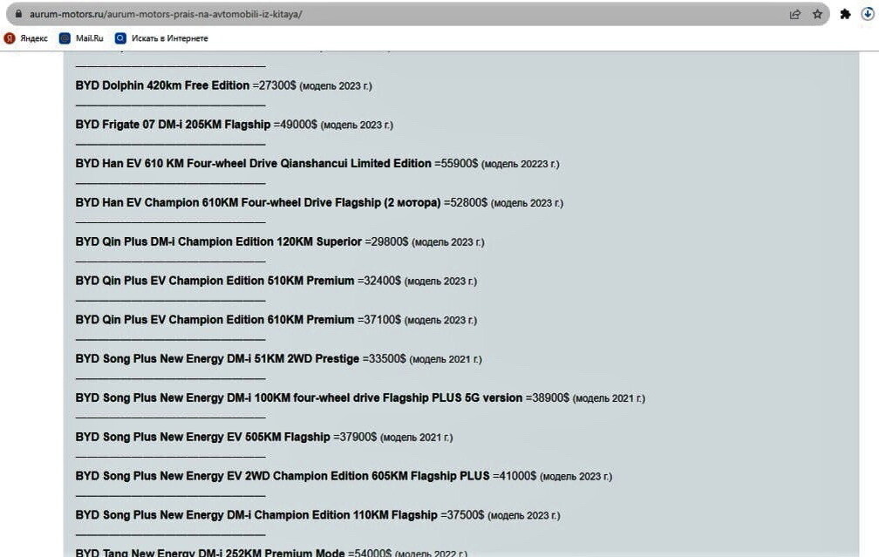The width and height of the screenshot is (879, 557).
Task: Click the =33500$ price value
Action: click(x=384, y=358)
